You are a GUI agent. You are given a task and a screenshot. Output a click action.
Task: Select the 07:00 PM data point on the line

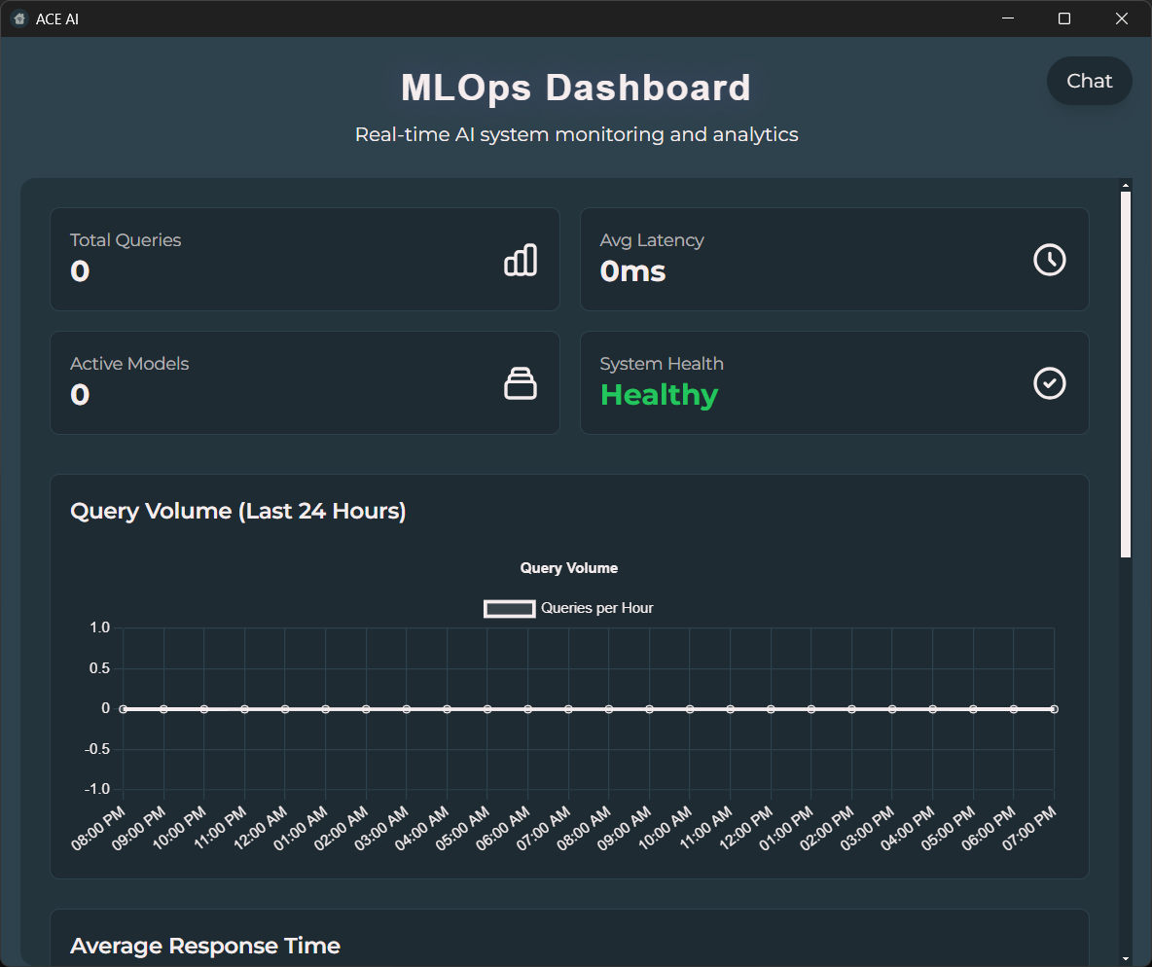[x=1054, y=708]
